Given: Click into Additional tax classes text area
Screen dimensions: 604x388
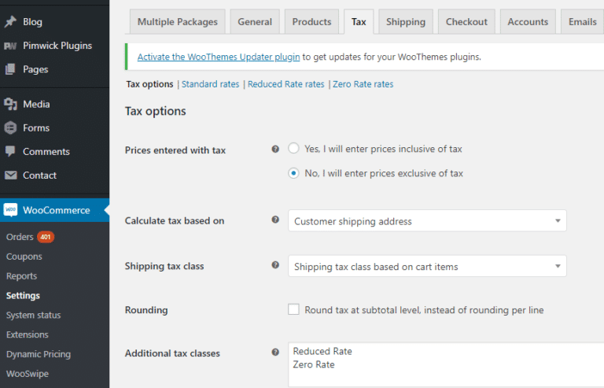Looking at the screenshot, I should (x=446, y=365).
